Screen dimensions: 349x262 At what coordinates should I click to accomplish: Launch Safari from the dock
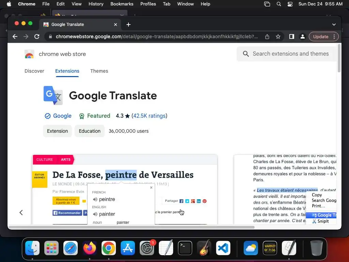pos(71,248)
